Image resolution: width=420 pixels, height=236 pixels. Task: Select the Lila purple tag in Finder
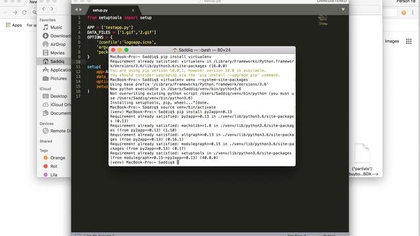coord(51,175)
